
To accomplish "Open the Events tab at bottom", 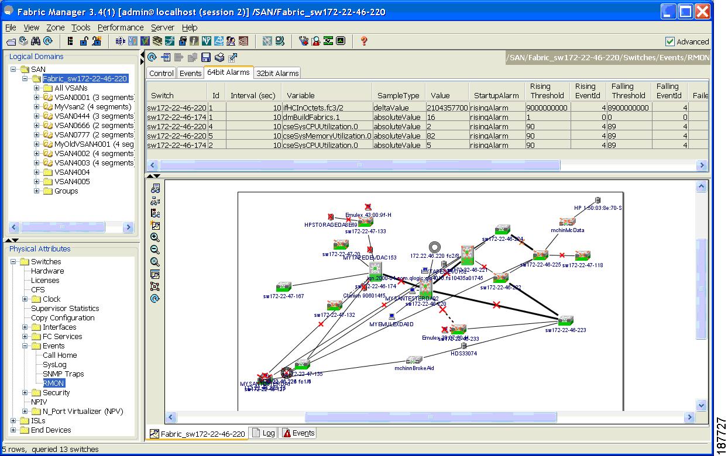I will (302, 433).
